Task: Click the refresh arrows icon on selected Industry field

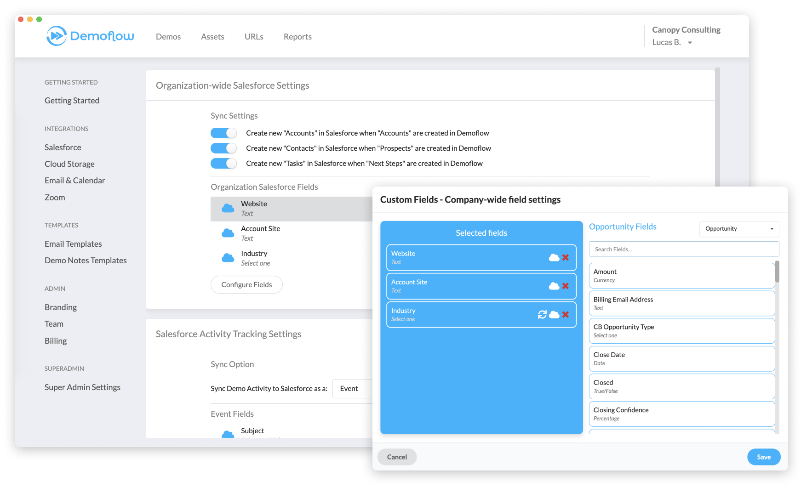Action: click(x=542, y=314)
